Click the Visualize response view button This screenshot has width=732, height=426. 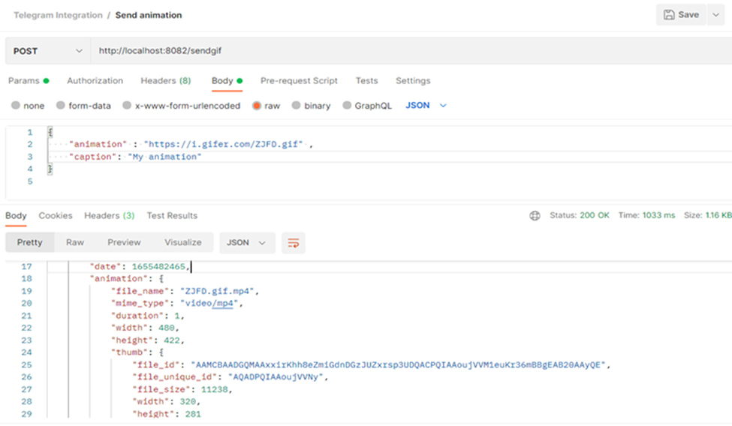[183, 243]
